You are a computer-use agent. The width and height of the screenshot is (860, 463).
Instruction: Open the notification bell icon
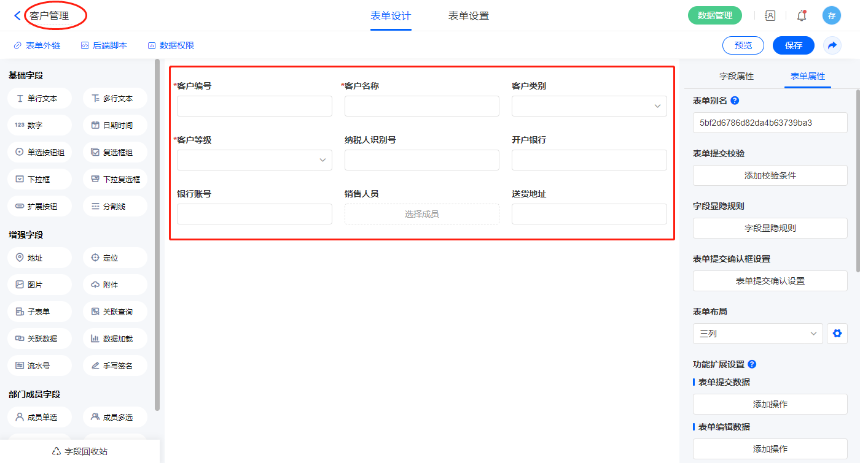[801, 16]
